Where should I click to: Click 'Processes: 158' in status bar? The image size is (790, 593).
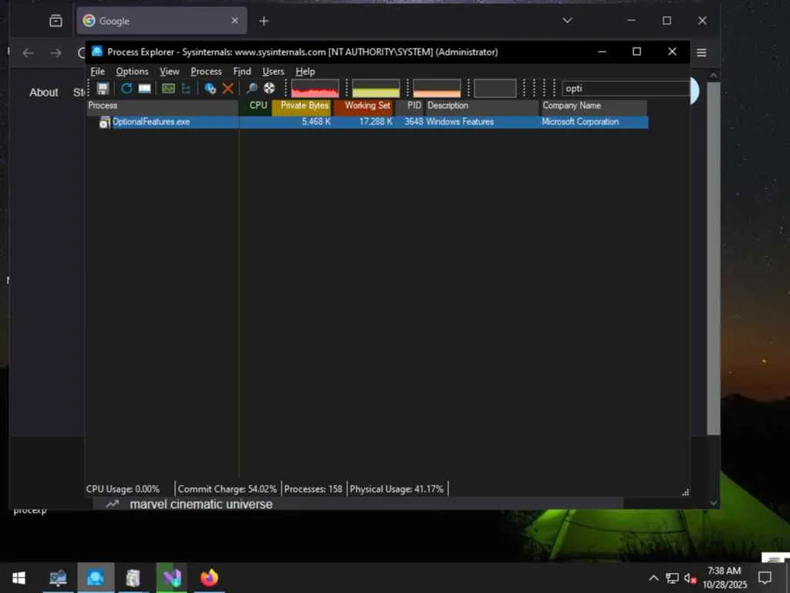coord(313,489)
